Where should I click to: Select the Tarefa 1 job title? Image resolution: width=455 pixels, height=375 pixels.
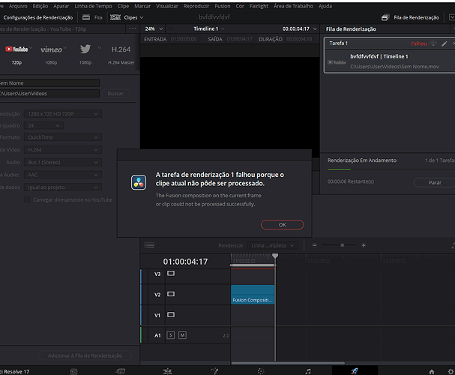click(338, 43)
